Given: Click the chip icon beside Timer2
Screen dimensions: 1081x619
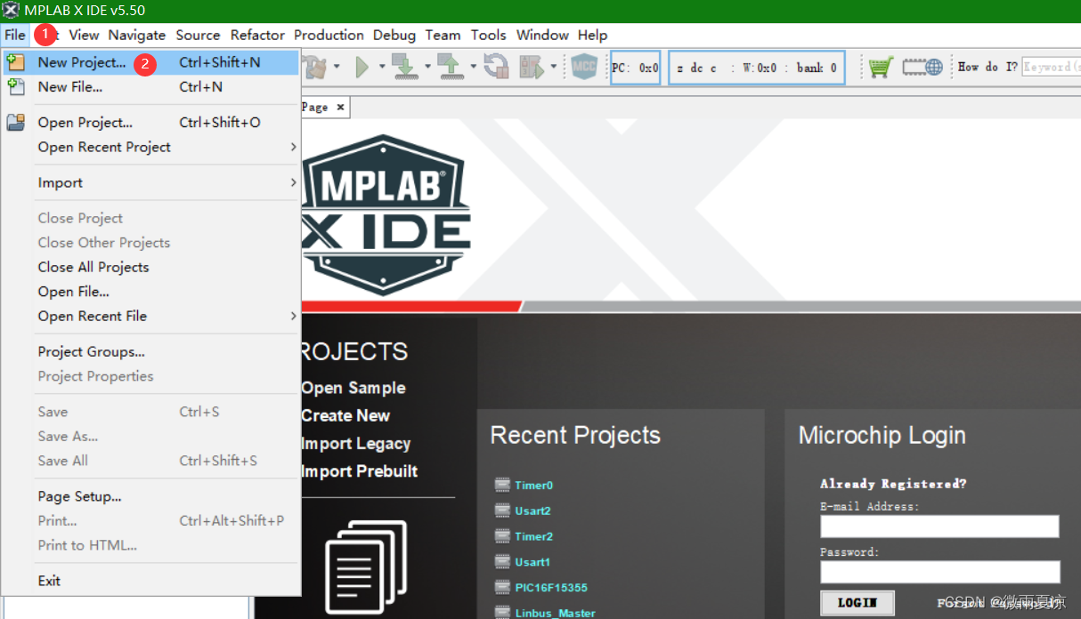Looking at the screenshot, I should (x=502, y=536).
